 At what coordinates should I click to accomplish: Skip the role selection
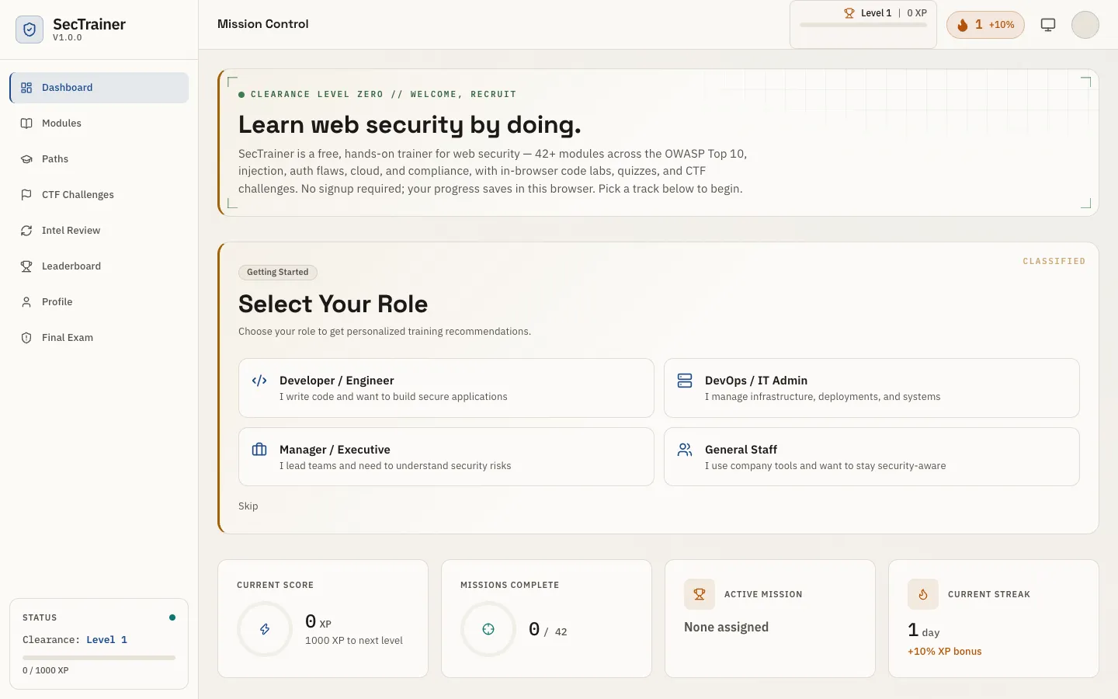pyautogui.click(x=248, y=506)
